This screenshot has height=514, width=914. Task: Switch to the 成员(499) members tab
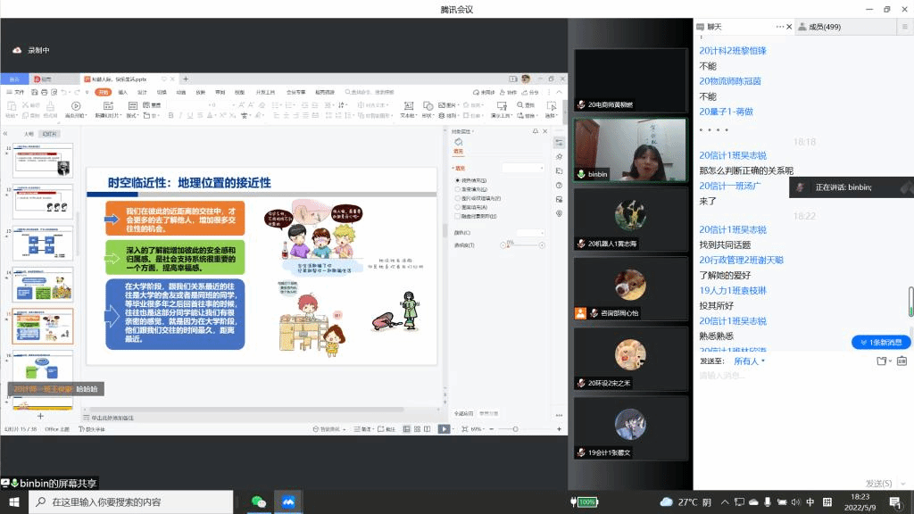(x=819, y=27)
